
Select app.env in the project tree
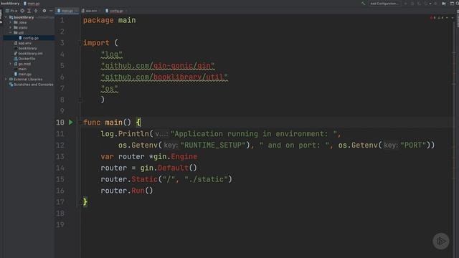point(22,43)
